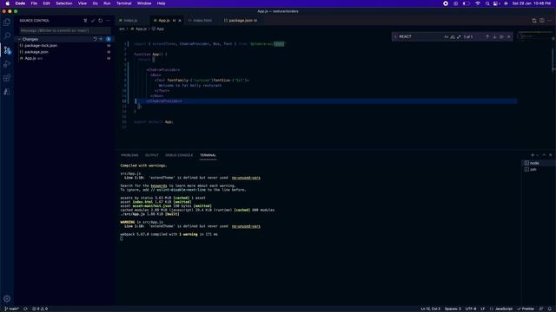Close the terminal panel
556x312 pixels.
tap(550, 155)
